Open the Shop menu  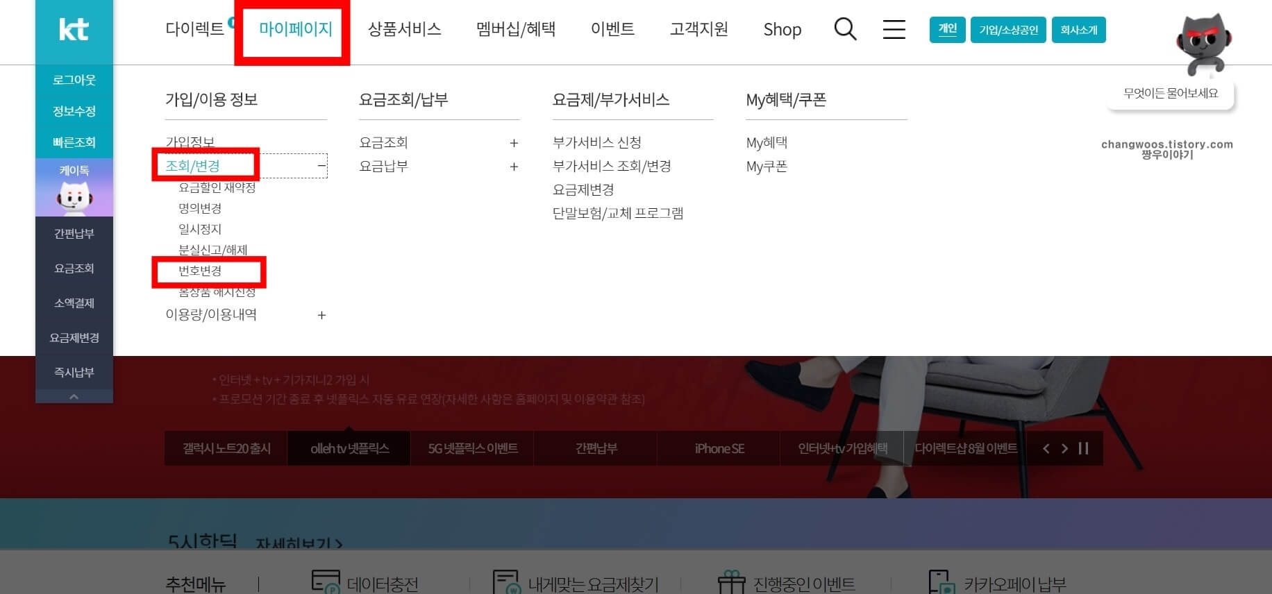pos(783,29)
